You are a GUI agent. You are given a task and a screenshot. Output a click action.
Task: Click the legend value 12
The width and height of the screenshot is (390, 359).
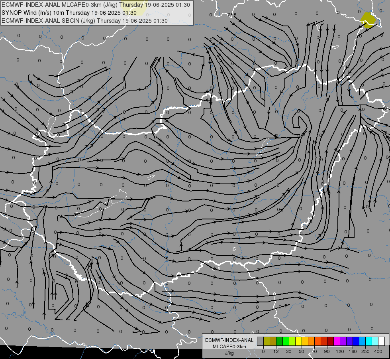click(276, 351)
